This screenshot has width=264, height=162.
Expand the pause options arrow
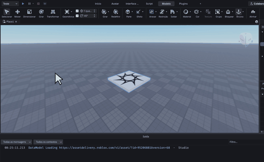pos(33,4)
